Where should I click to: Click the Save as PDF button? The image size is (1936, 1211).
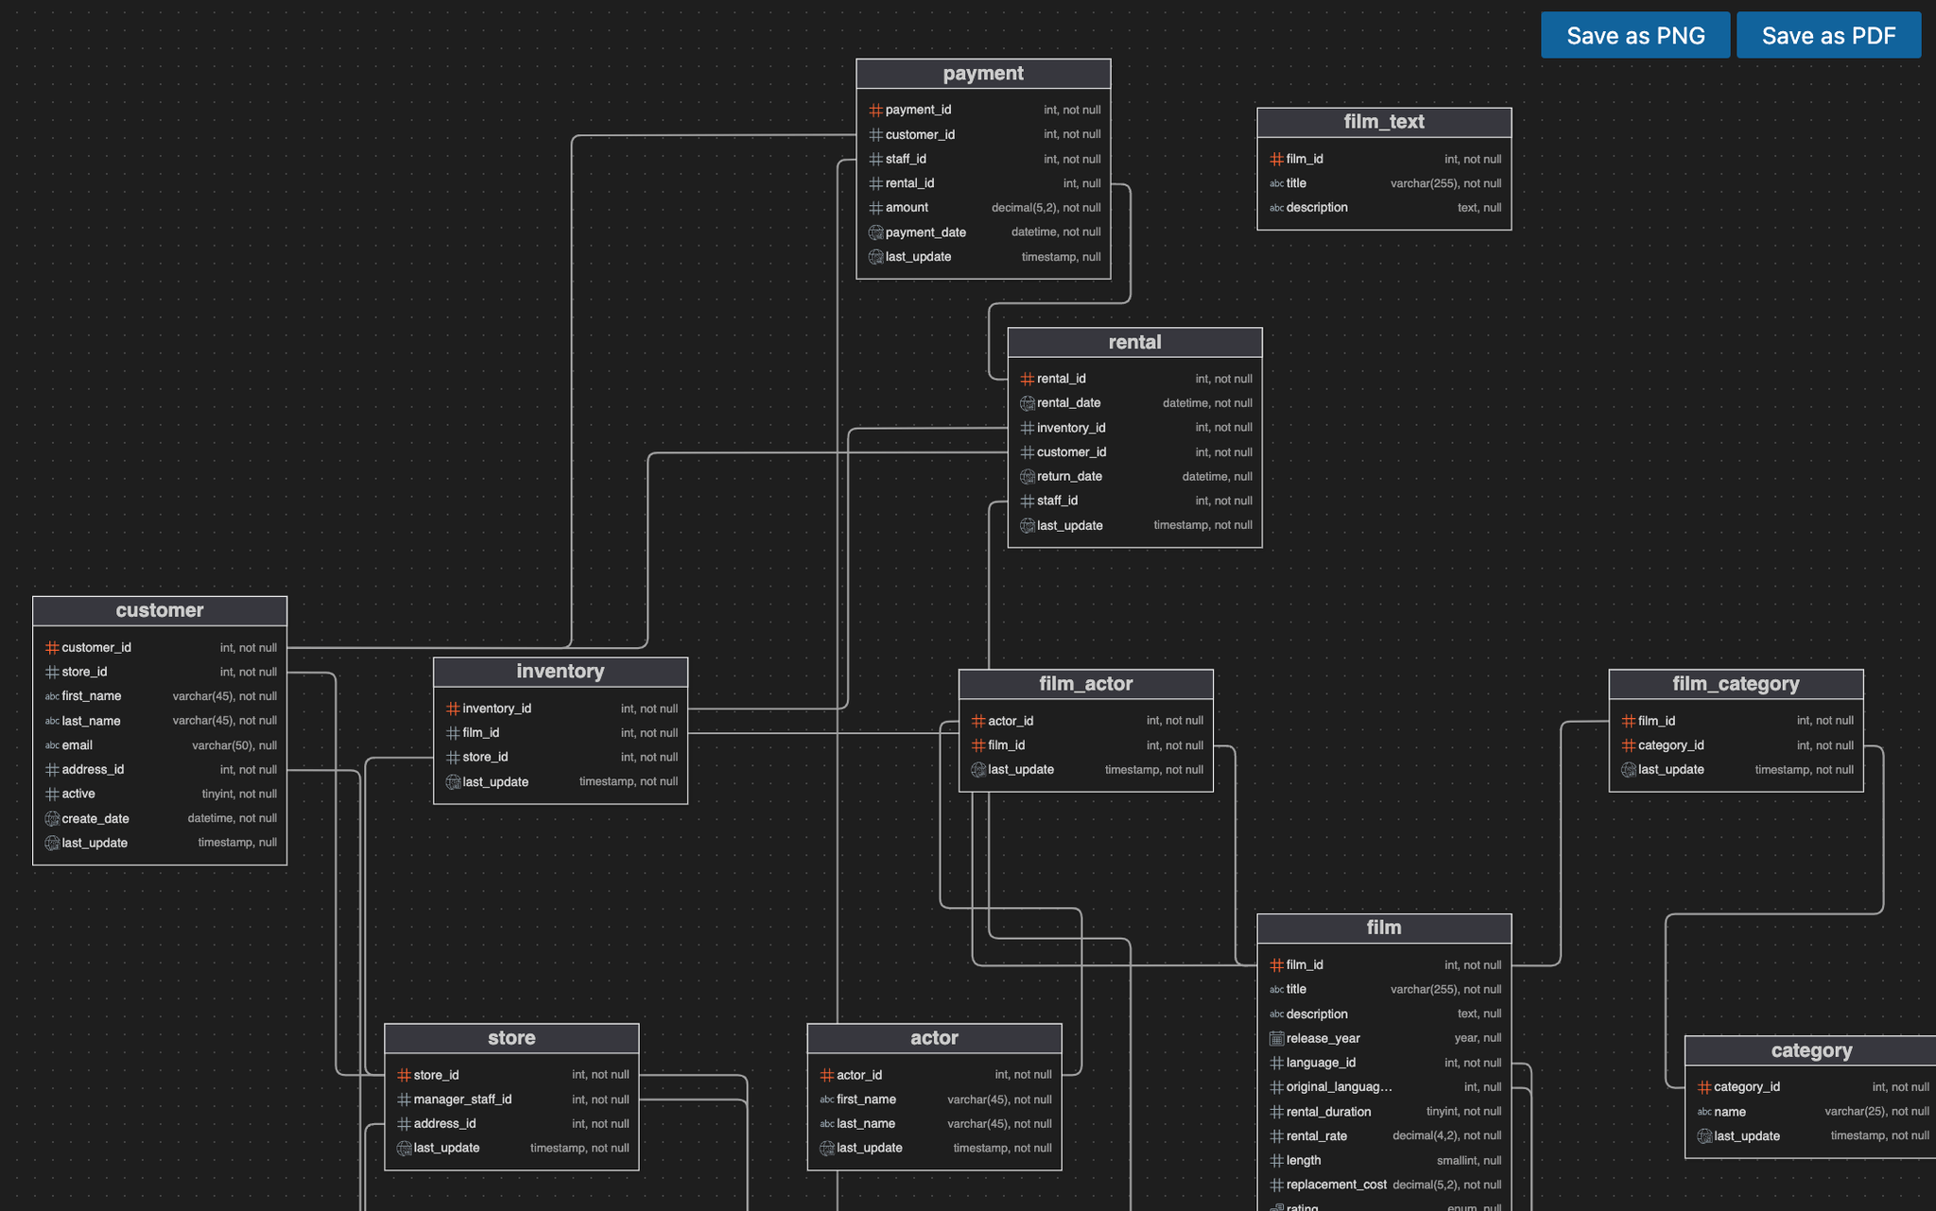pyautogui.click(x=1828, y=35)
